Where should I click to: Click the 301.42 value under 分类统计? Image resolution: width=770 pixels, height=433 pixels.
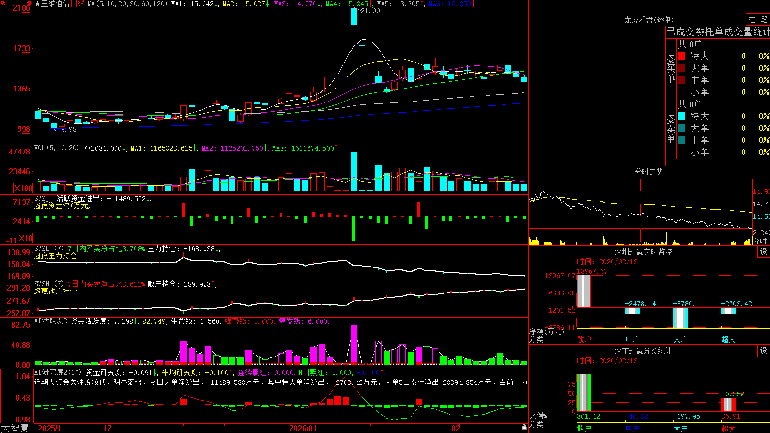click(x=589, y=416)
